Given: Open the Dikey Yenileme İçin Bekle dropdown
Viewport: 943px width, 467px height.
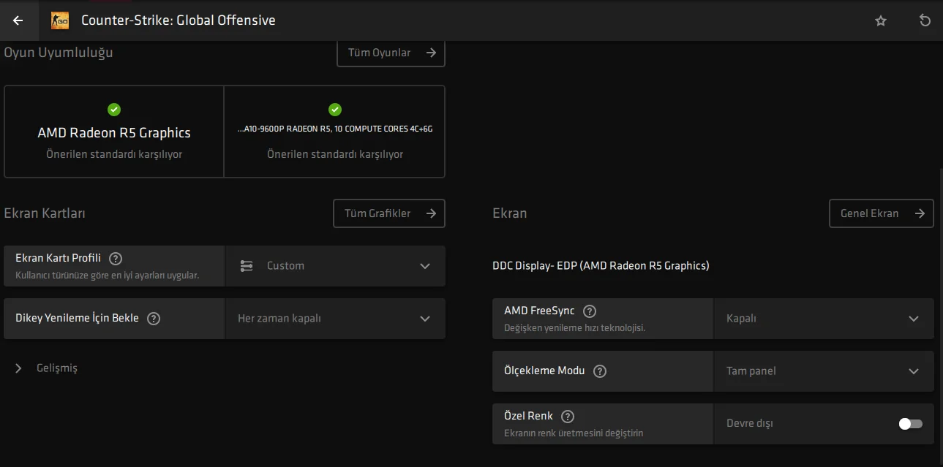Looking at the screenshot, I should 335,319.
